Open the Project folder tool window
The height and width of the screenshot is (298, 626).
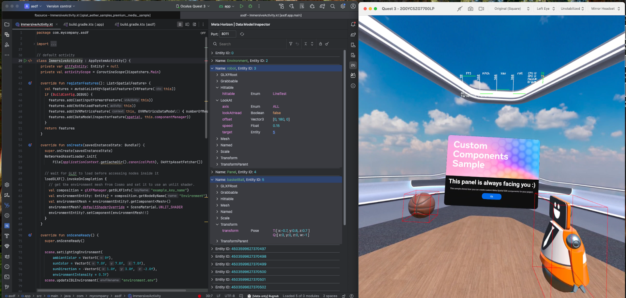point(7,24)
